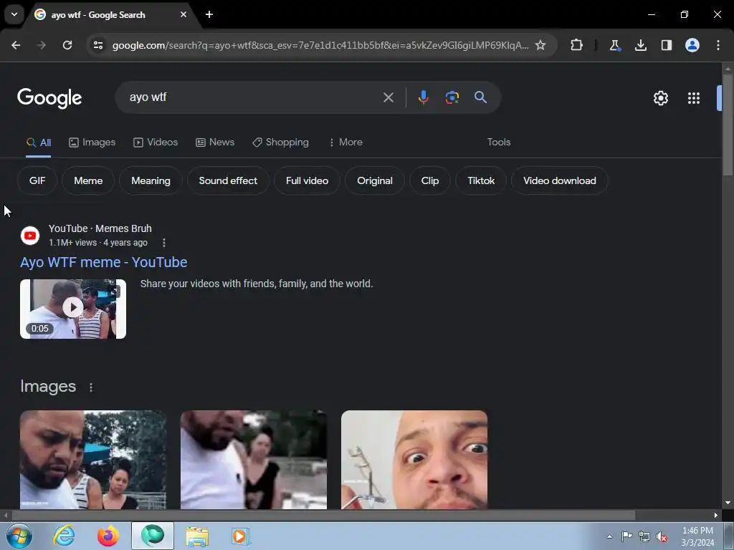Apply the Video download chip
The height and width of the screenshot is (550, 734).
(x=559, y=180)
